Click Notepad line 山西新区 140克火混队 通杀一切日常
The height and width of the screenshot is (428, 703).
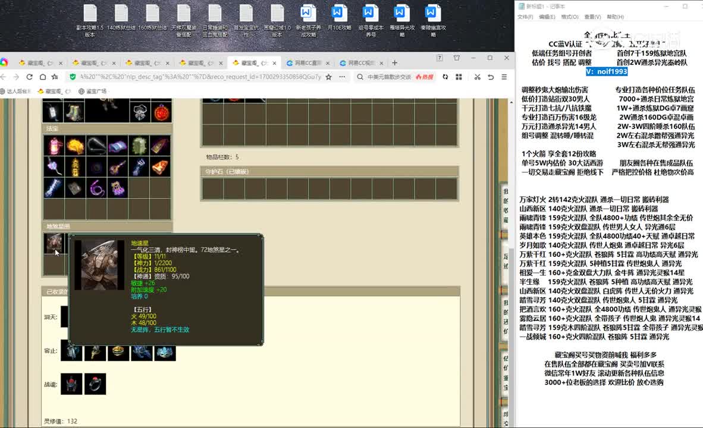pyautogui.click(x=589, y=209)
